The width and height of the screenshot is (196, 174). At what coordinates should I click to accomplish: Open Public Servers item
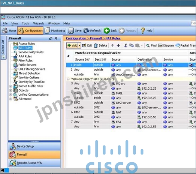(x=27, y=65)
